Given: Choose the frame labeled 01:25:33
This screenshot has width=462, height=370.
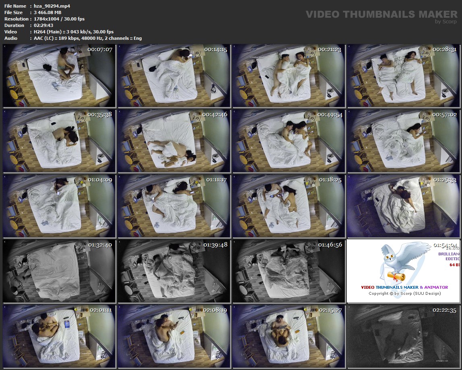Looking at the screenshot, I should pyautogui.click(x=403, y=206).
